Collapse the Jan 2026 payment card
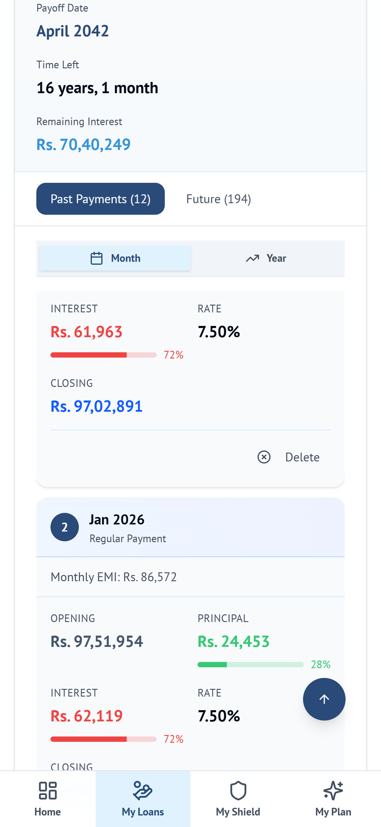The width and height of the screenshot is (381, 827). pos(190,527)
